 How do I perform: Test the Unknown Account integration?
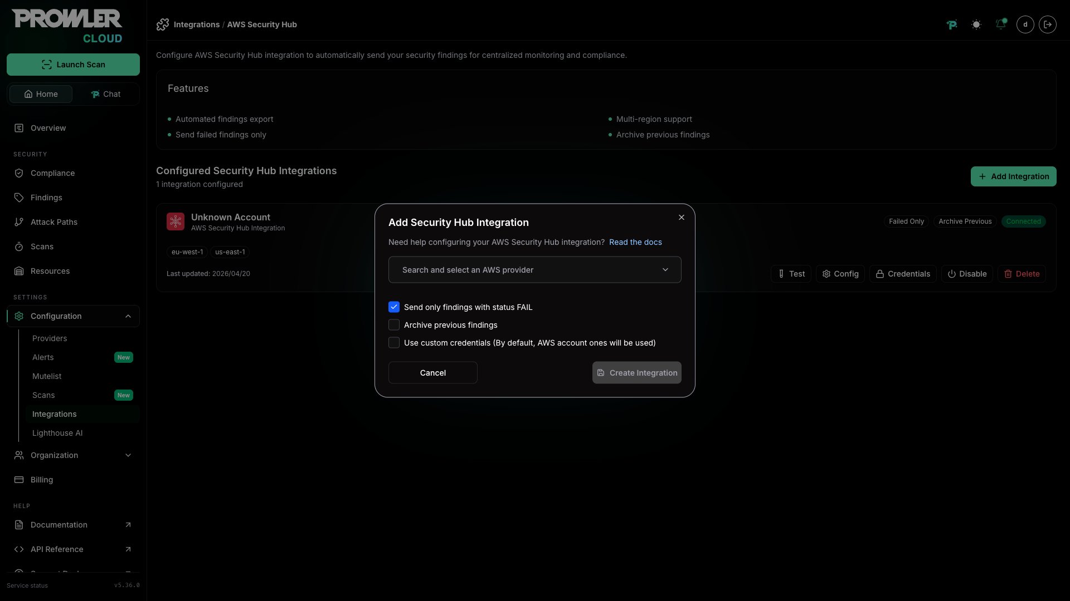pyautogui.click(x=791, y=274)
